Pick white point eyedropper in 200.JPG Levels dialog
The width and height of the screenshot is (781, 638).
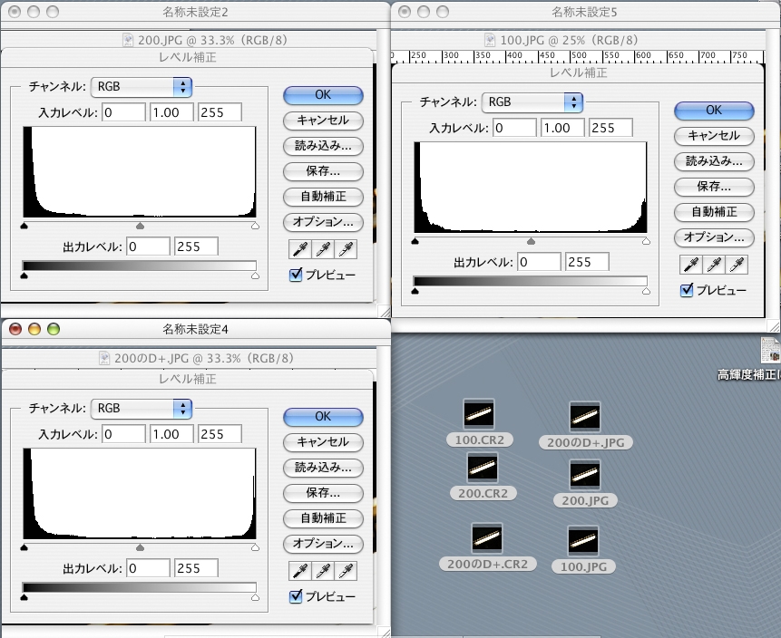(x=347, y=249)
